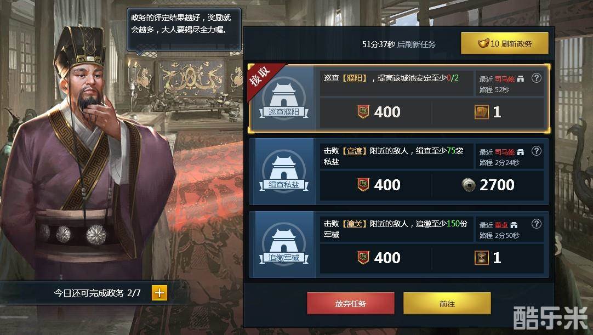The width and height of the screenshot is (593, 335).
Task: Open help for the 巡查濮阳 task
Action: point(536,78)
